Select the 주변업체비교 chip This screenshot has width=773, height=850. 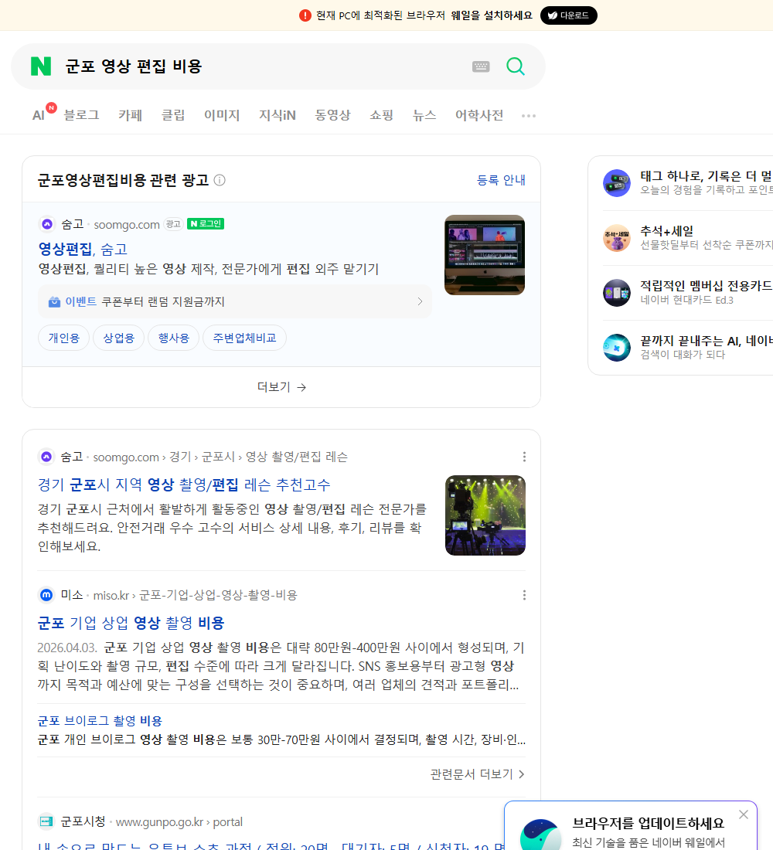[244, 338]
